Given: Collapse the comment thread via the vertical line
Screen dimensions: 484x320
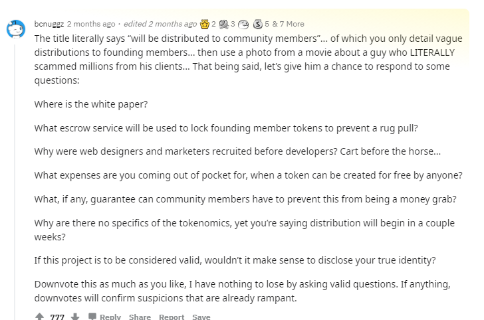Looking at the screenshot, I should click(x=14, y=182).
